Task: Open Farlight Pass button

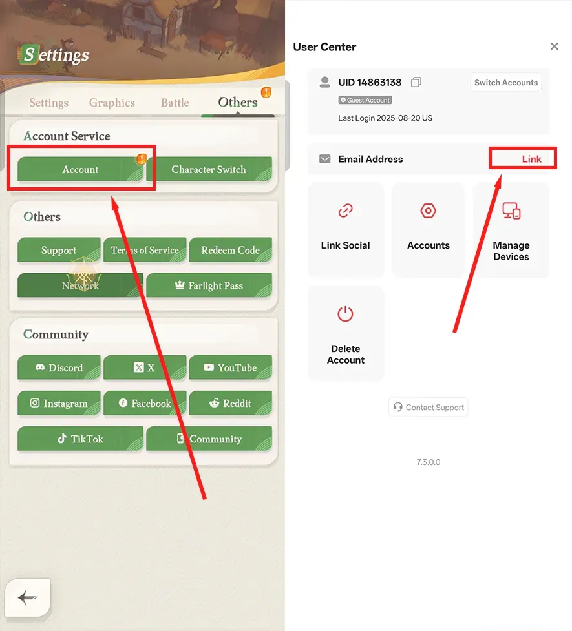Action: 209,285
